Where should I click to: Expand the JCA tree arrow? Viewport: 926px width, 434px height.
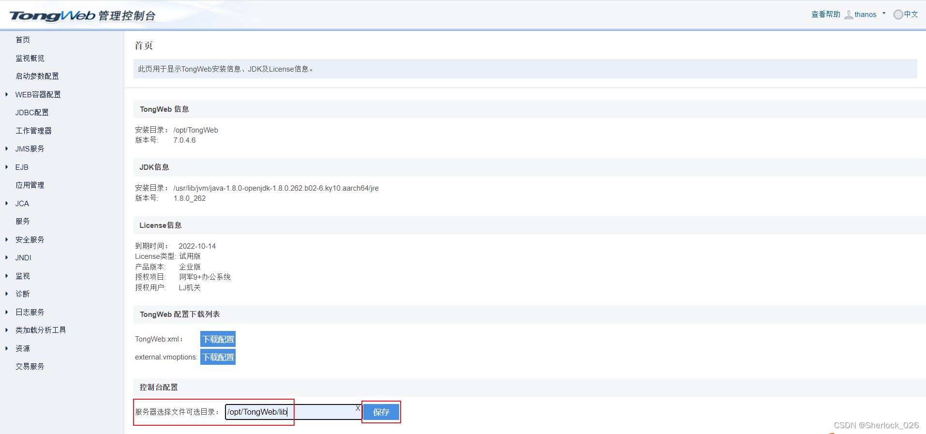coord(6,203)
